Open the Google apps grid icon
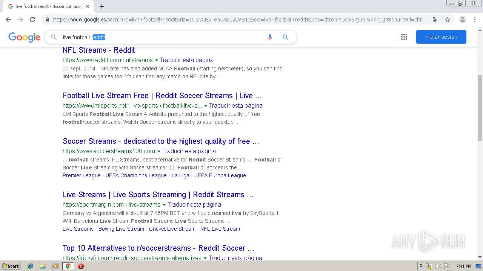This screenshot has height=271, width=483. click(404, 37)
